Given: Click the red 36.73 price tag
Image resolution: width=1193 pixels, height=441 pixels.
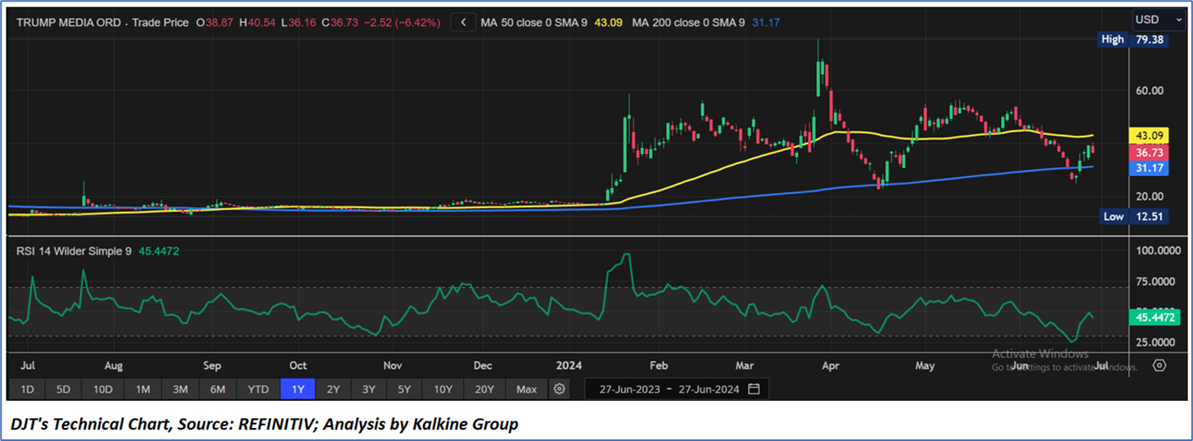Looking at the screenshot, I should [x=1149, y=153].
